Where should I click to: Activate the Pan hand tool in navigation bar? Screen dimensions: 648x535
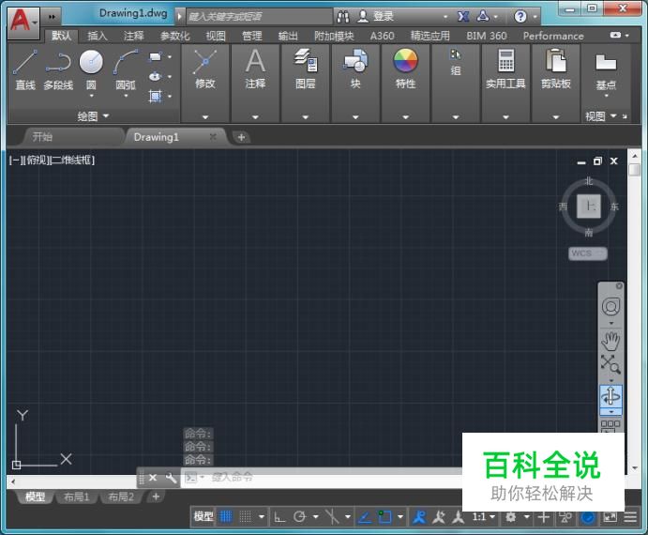pyautogui.click(x=610, y=340)
